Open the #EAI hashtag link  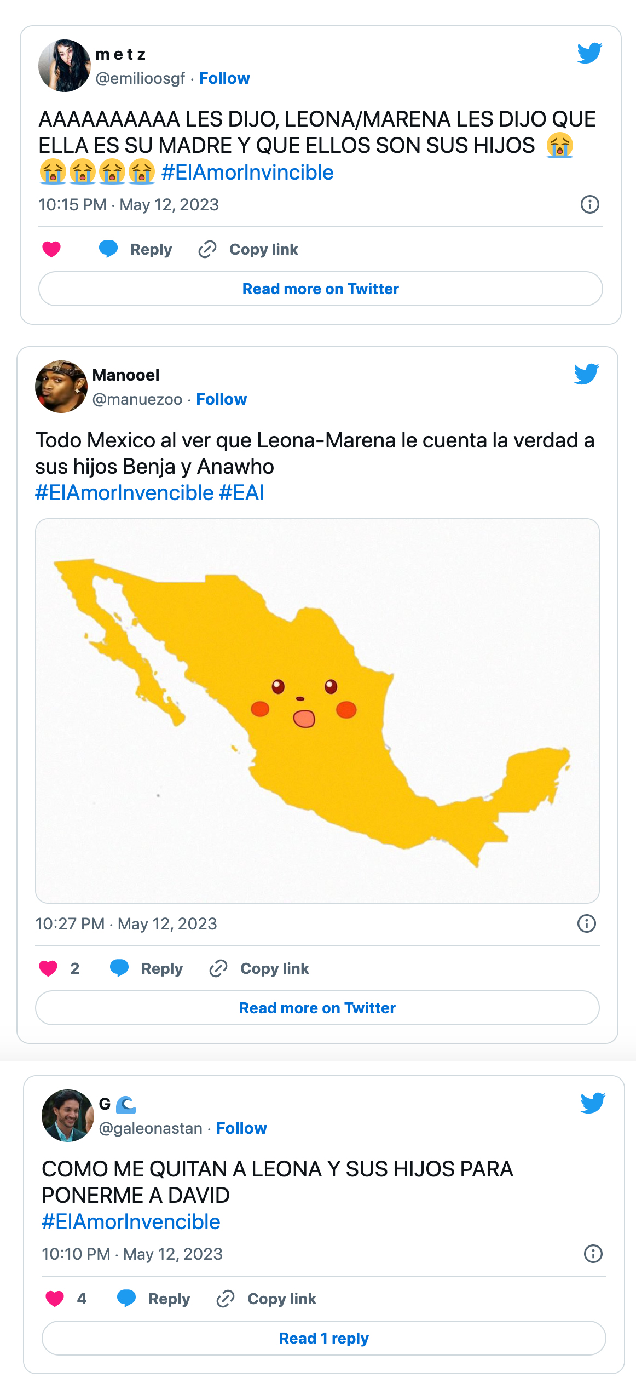pyautogui.click(x=241, y=493)
